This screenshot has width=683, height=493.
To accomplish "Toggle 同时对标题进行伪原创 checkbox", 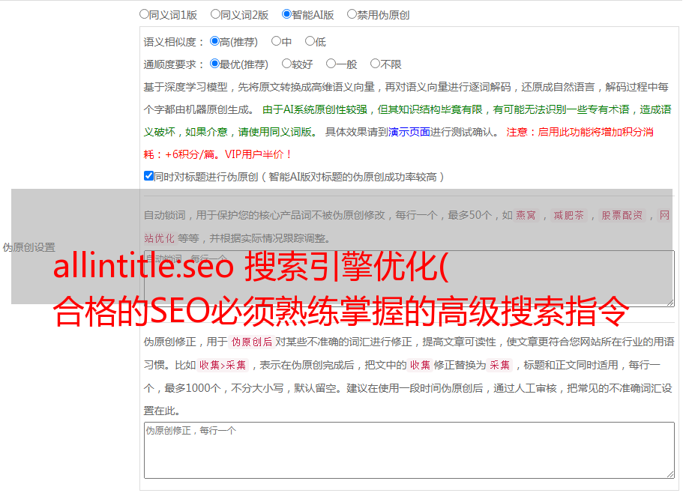I will click(148, 176).
